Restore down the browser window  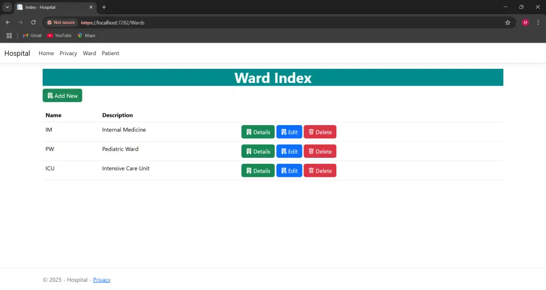click(521, 7)
